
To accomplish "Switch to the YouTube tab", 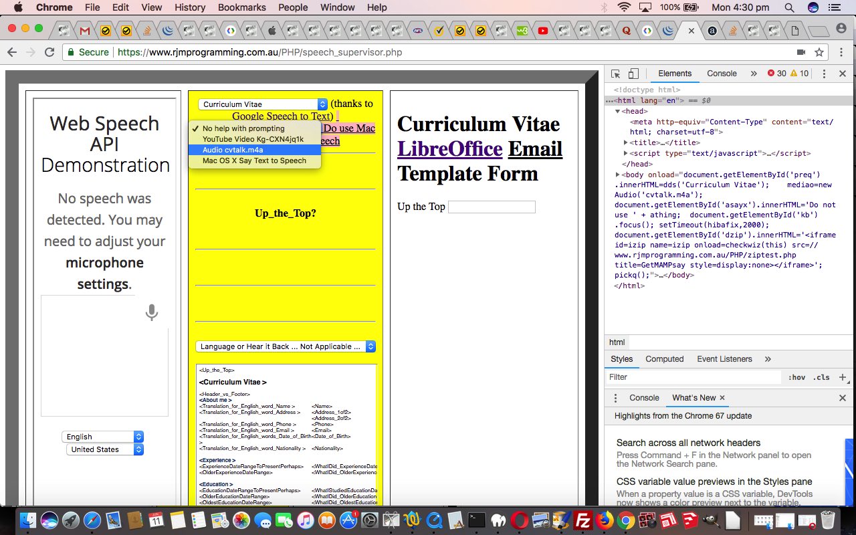I will click(x=543, y=31).
